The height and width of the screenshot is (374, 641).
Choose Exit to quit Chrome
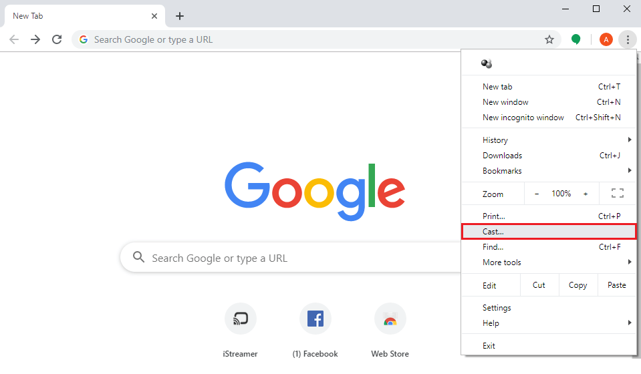(x=549, y=346)
